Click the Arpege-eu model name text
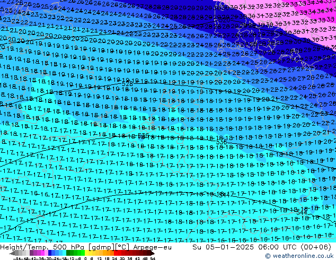 pyautogui.click(x=152, y=247)
